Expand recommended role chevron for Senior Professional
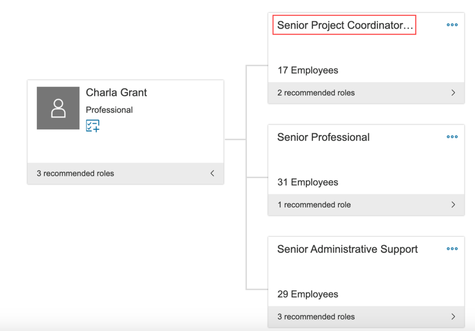Screen dimensions: 475x331 pyautogui.click(x=453, y=204)
